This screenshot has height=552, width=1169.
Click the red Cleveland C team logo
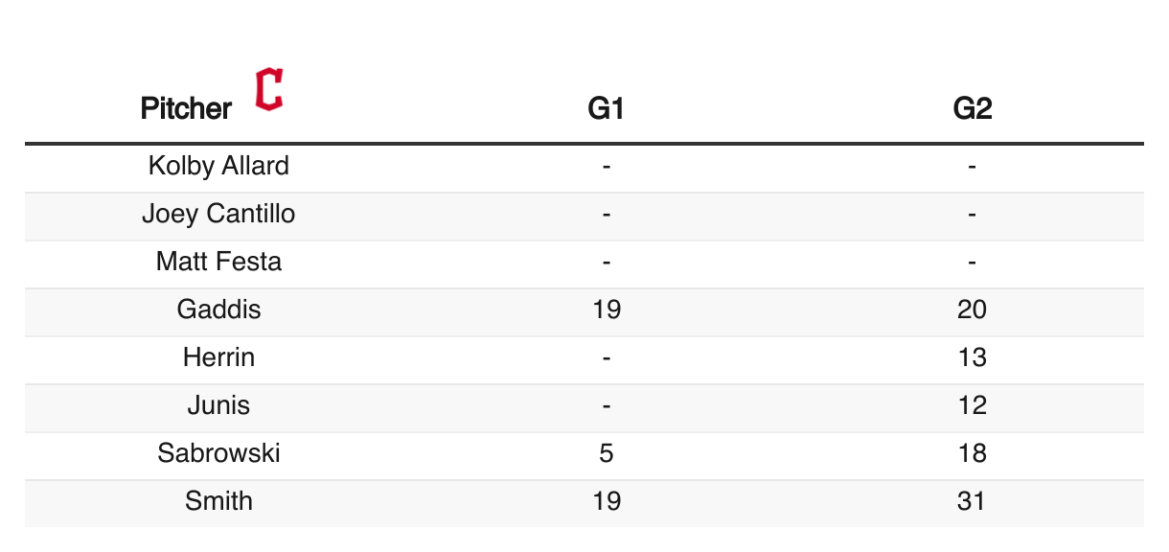pos(269,89)
